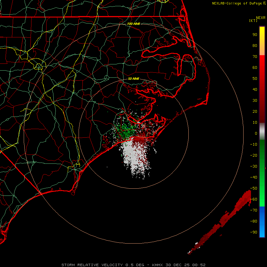This screenshot has width=267, height=267.
Task: Click the yellow segment of the color bar
Action: point(262,41)
